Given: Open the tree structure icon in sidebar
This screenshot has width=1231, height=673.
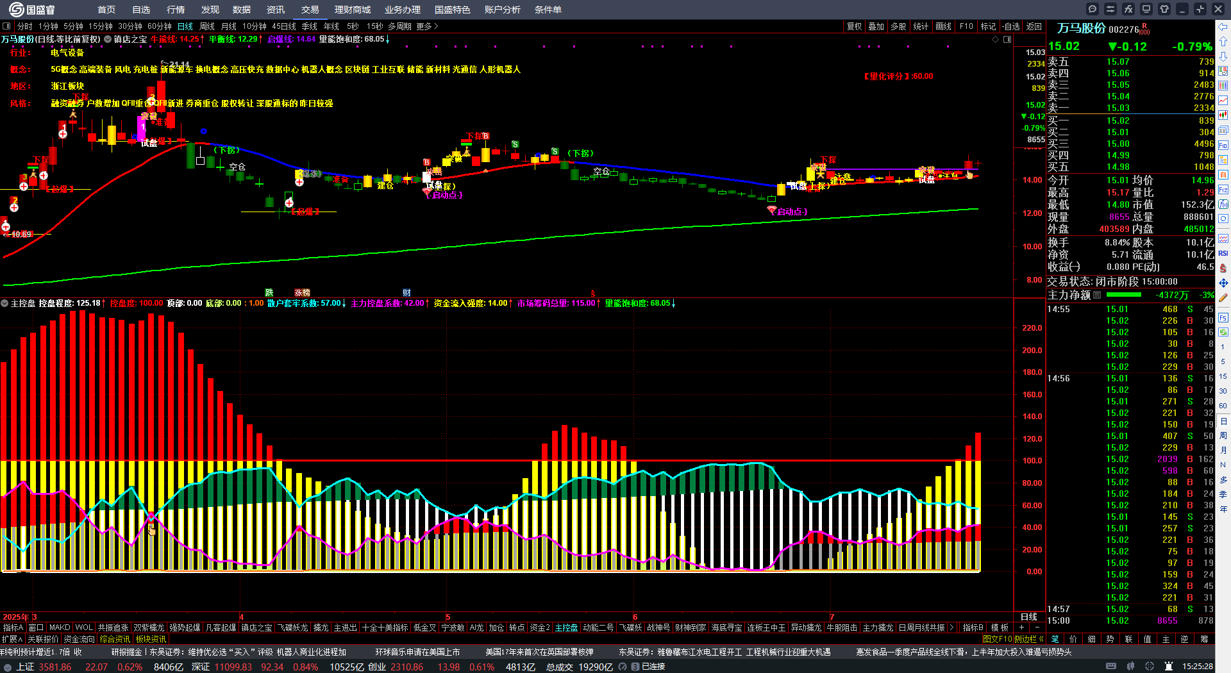Looking at the screenshot, I should pos(1223,160).
